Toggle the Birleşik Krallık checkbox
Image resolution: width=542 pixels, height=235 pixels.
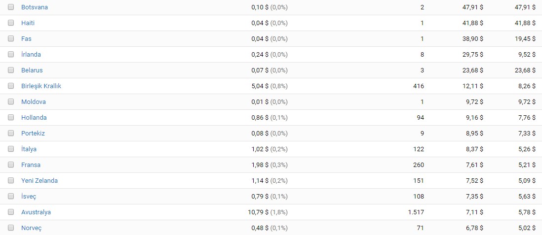(11, 86)
